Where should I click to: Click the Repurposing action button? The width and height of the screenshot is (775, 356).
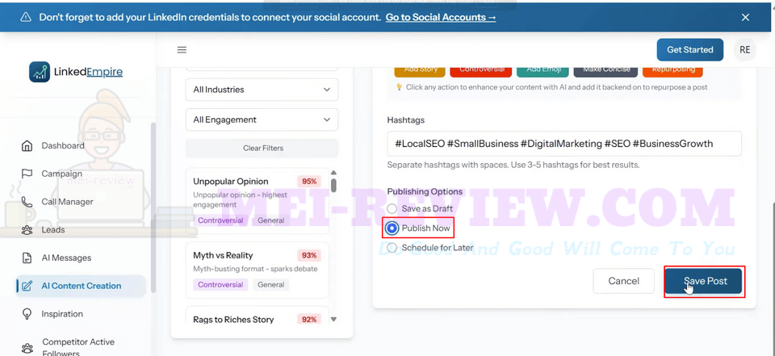[x=672, y=71]
